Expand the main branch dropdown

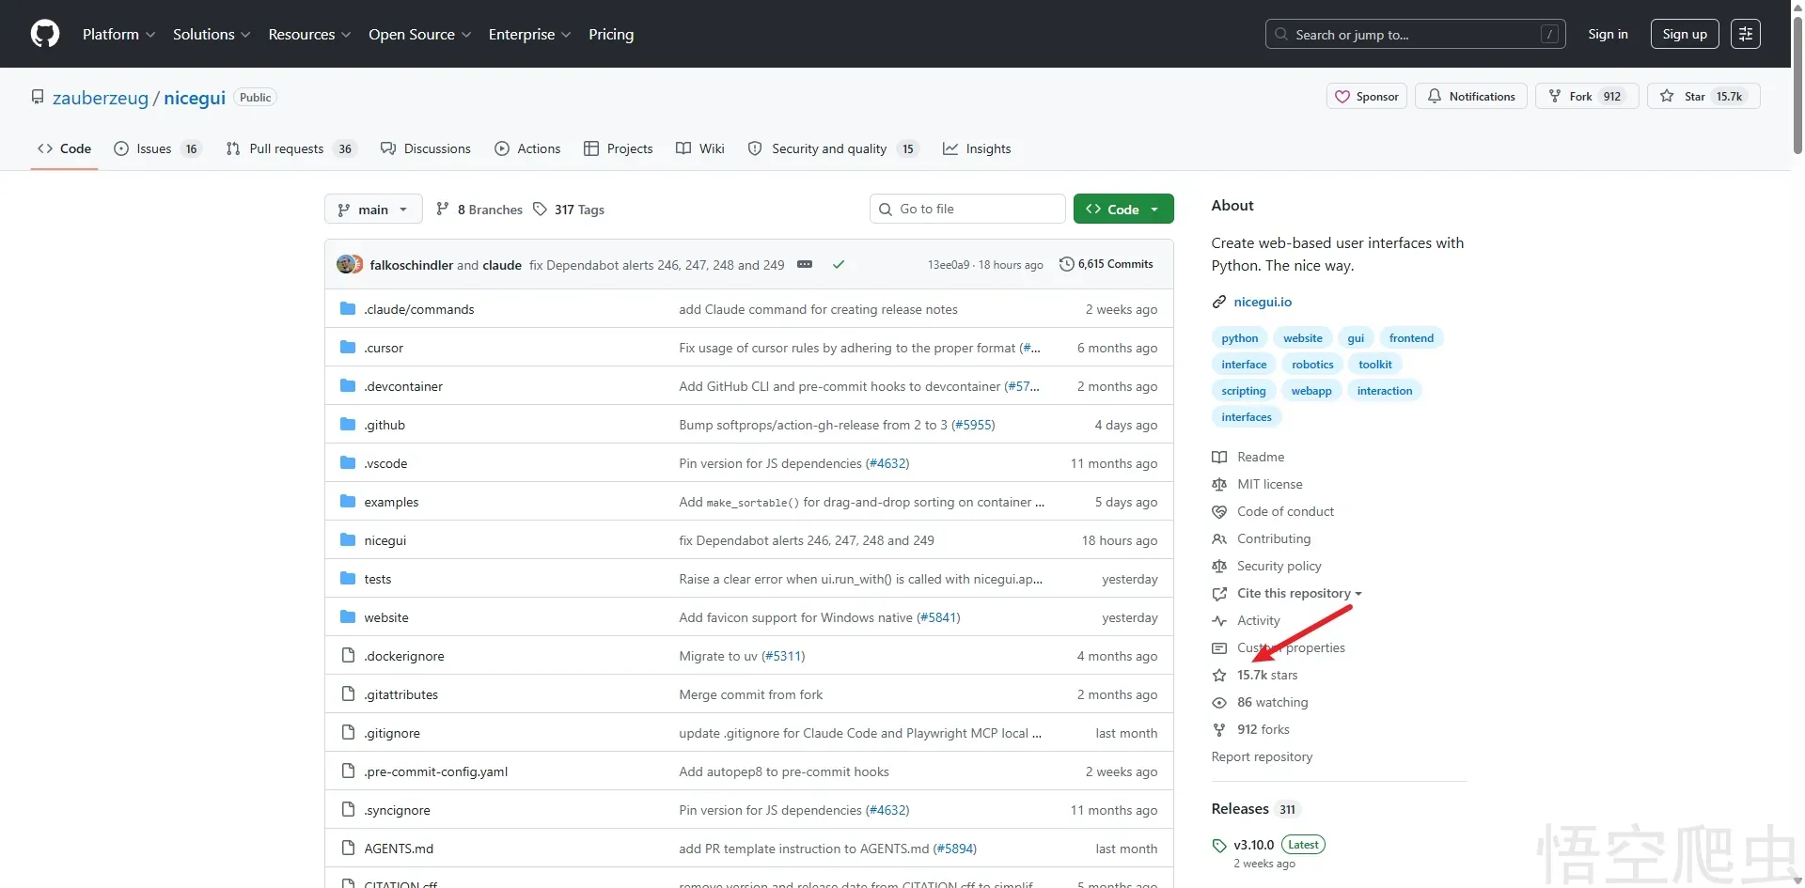click(372, 210)
